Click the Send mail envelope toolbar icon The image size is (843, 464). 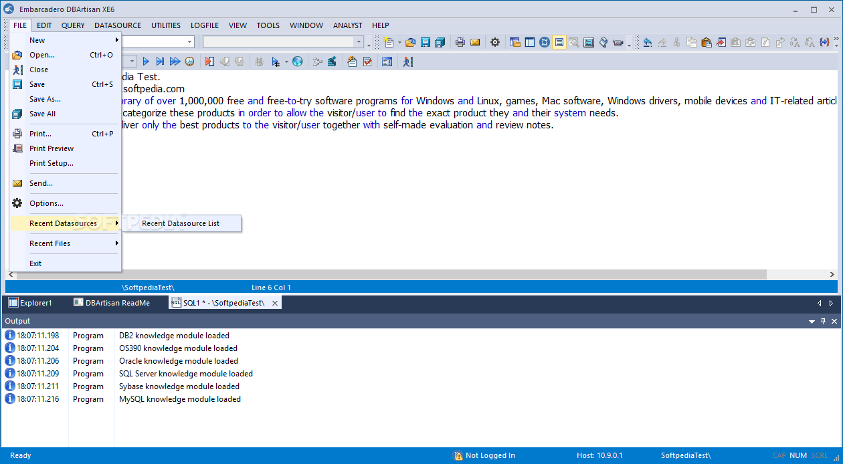475,42
